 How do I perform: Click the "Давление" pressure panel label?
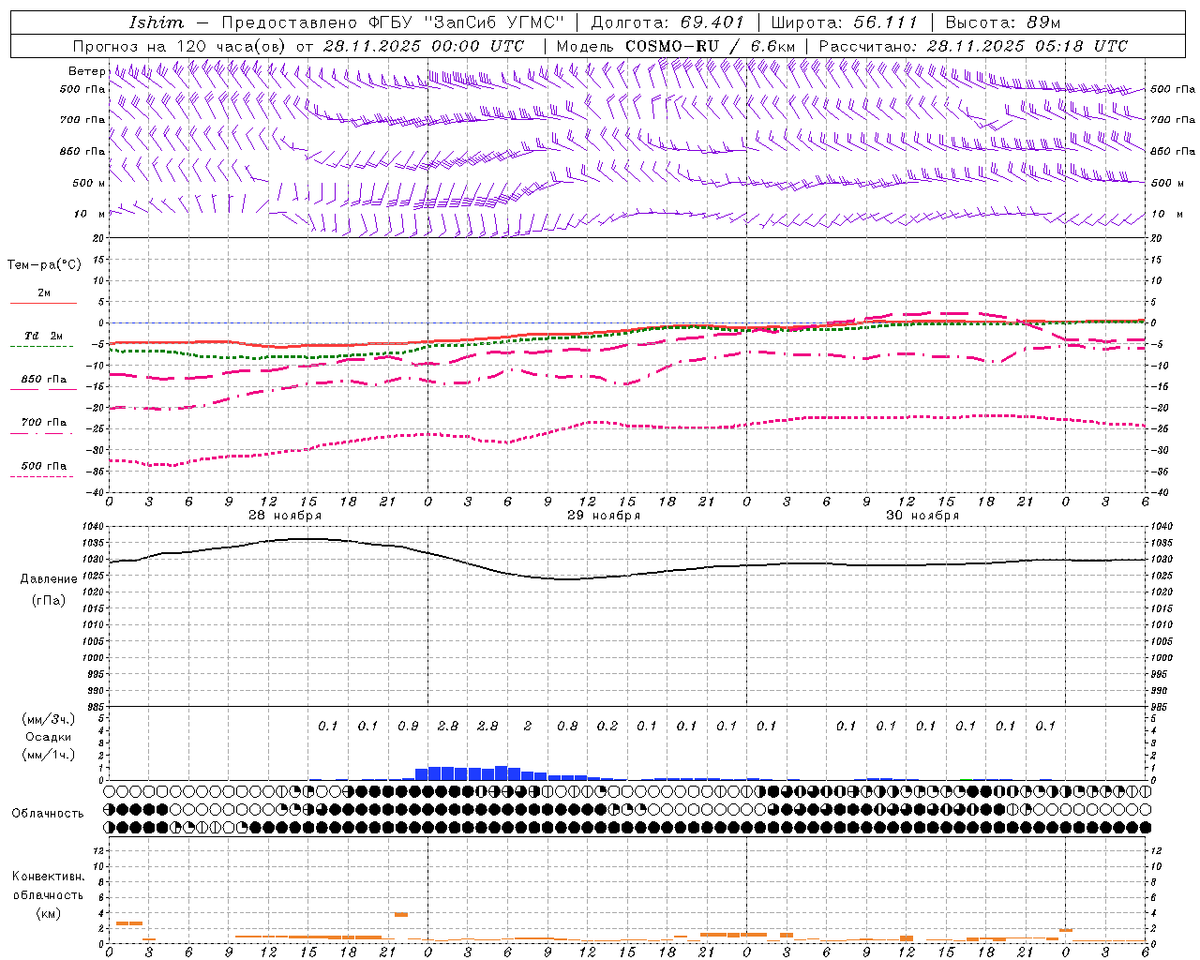click(49, 579)
